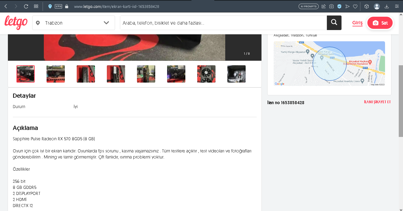Image resolution: width=403 pixels, height=211 pixels.
Task: Click the Durum value İyi
Action: 75,107
